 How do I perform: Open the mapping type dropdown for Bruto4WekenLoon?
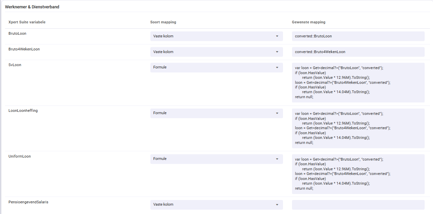[x=216, y=52]
